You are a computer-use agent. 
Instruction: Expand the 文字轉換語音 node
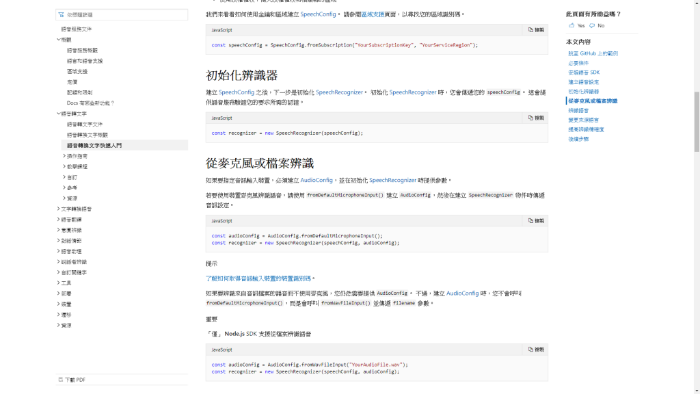point(59,209)
